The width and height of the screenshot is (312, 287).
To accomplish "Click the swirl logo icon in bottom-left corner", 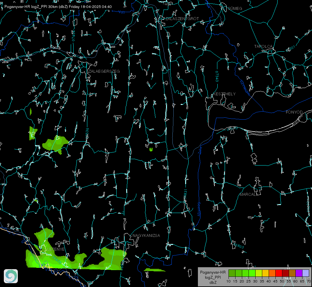I will click(11, 276).
